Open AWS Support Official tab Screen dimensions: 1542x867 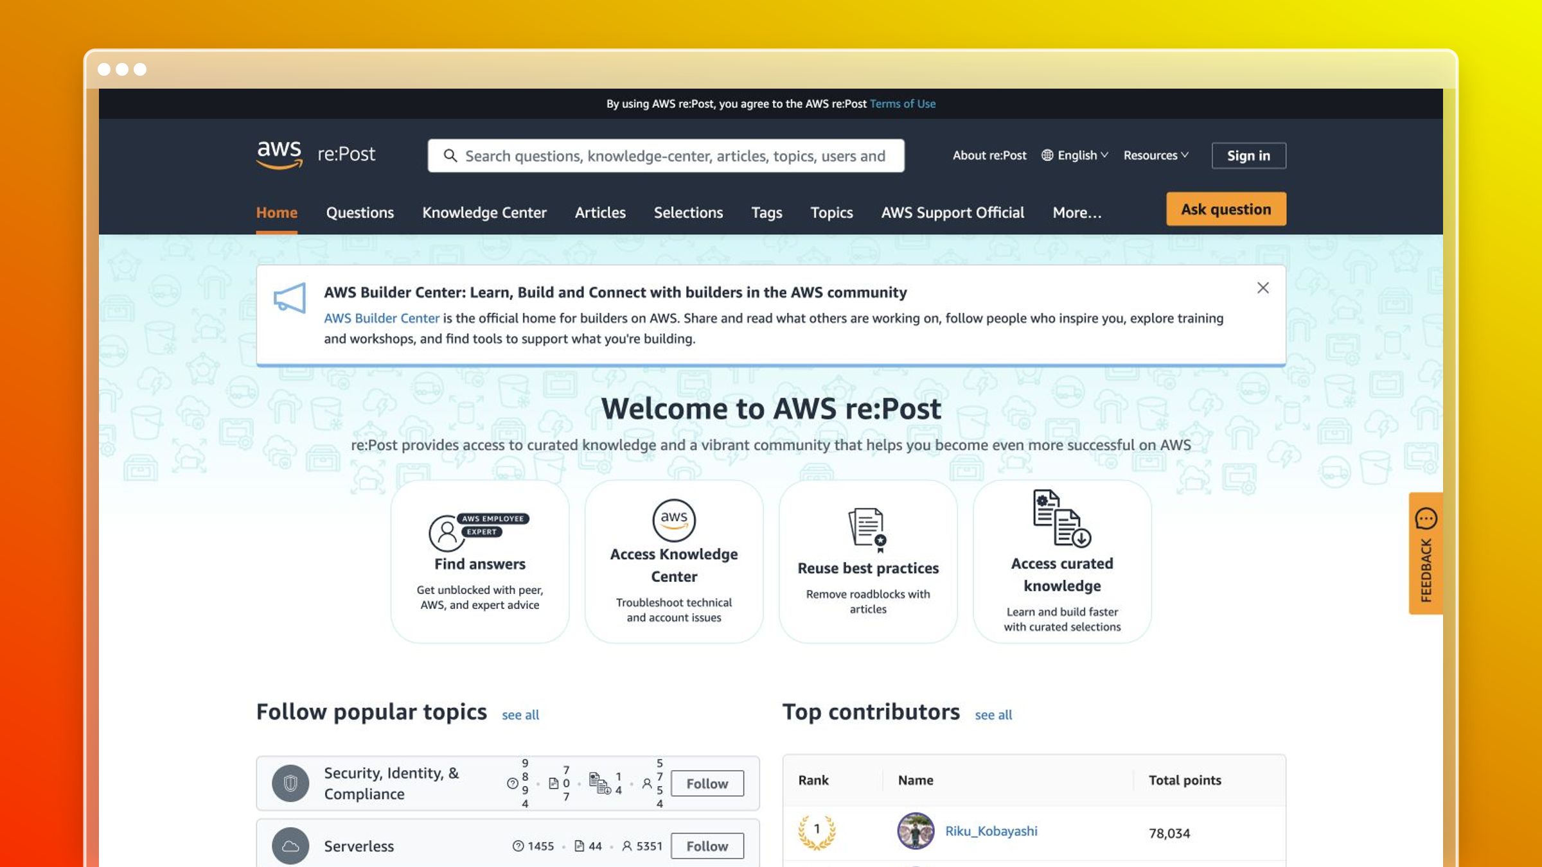click(953, 213)
